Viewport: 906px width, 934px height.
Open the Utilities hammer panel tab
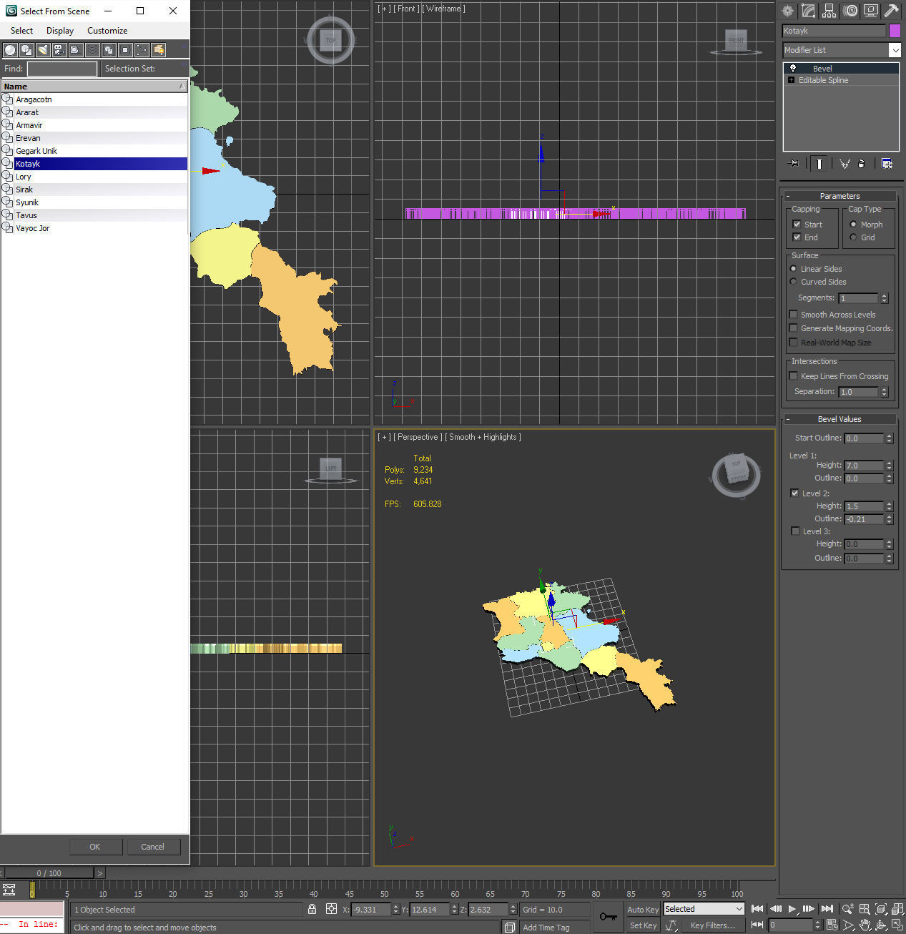tap(891, 11)
